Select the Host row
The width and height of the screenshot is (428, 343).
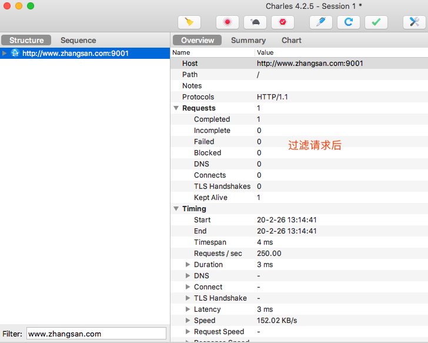(x=299, y=64)
